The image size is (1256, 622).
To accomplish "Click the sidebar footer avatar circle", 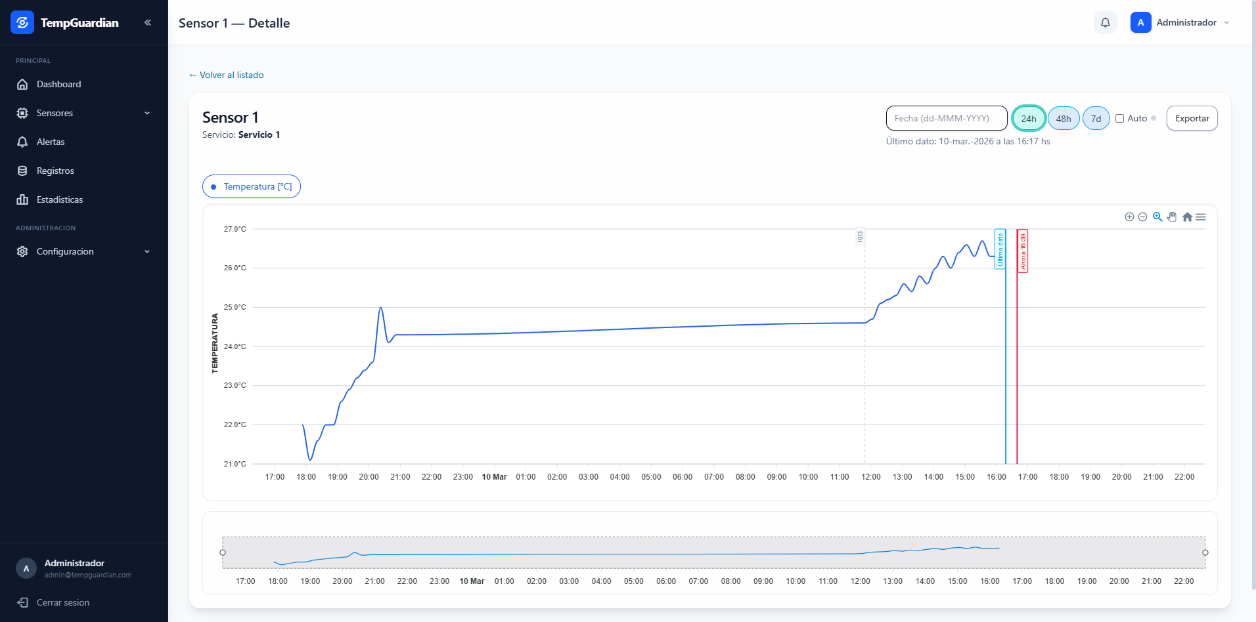I will (26, 568).
